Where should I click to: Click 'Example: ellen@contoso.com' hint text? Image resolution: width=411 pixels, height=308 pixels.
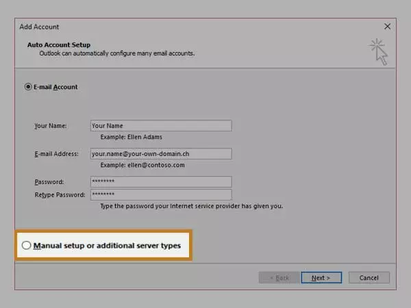coord(142,165)
